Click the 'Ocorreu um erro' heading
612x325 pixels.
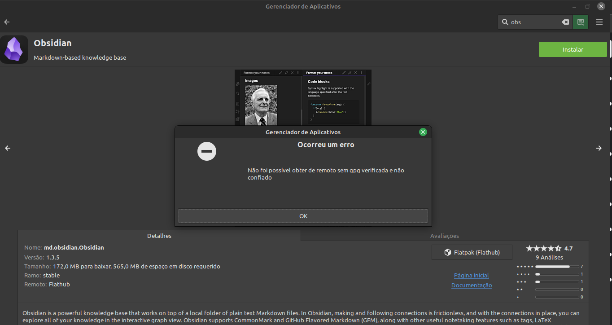pyautogui.click(x=326, y=145)
